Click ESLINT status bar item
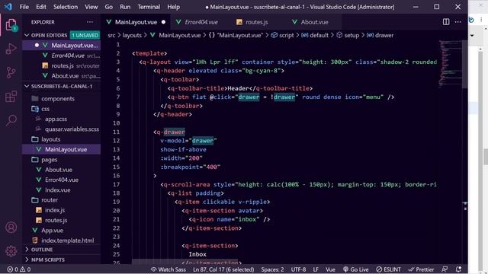This screenshot has height=274, width=488. [388, 269]
